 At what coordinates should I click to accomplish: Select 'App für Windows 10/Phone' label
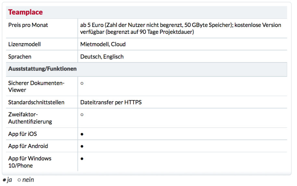coord(30,162)
